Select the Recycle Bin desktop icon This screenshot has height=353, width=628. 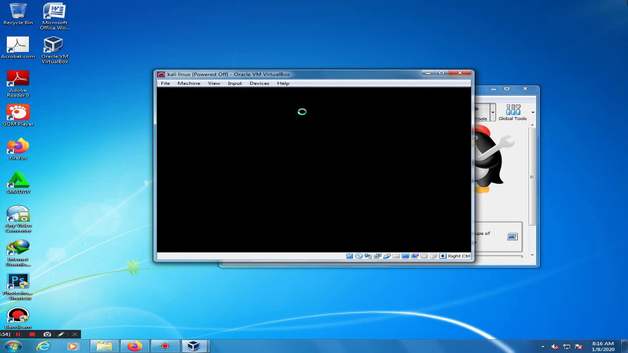click(18, 14)
